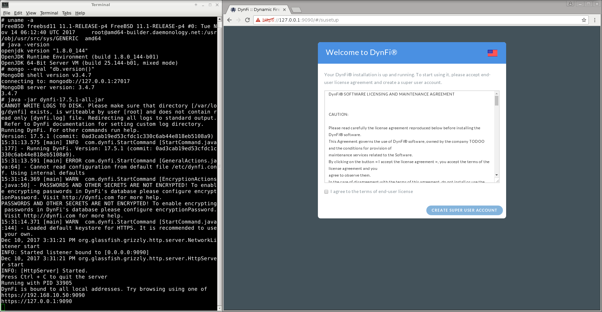
Task: Open the Help menu in Terminal
Action: [x=80, y=13]
